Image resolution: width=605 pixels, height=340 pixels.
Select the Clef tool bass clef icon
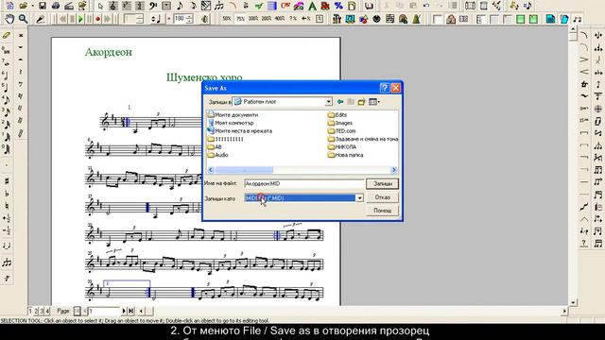[x=153, y=6]
